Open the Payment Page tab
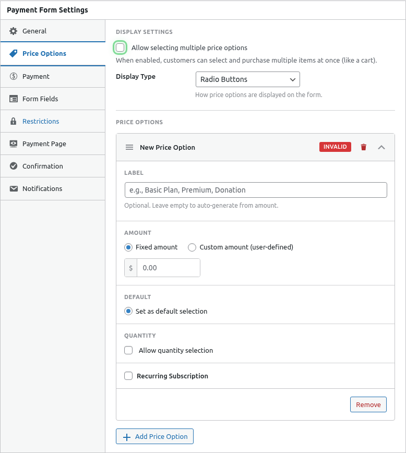The height and width of the screenshot is (453, 406). click(44, 144)
